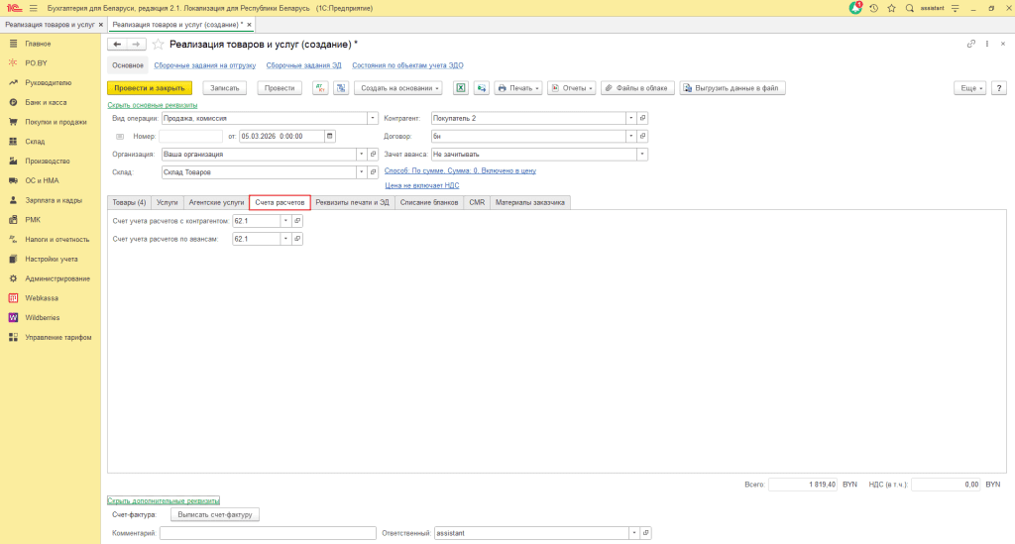Click the date picker calendar icon
This screenshot has height=544, width=1015.
click(x=330, y=136)
